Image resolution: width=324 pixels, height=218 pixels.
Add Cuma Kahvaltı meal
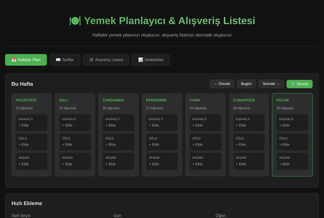coord(205,123)
